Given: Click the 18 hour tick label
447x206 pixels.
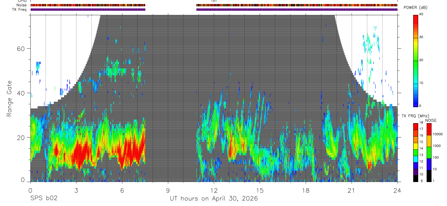Looking at the screenshot, I should 306,190.
